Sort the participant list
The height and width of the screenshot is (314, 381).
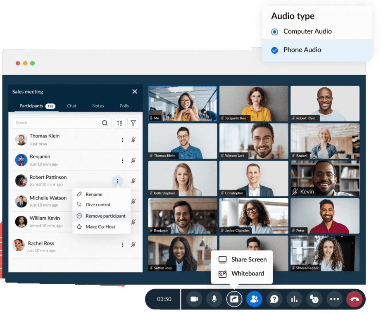pos(119,123)
